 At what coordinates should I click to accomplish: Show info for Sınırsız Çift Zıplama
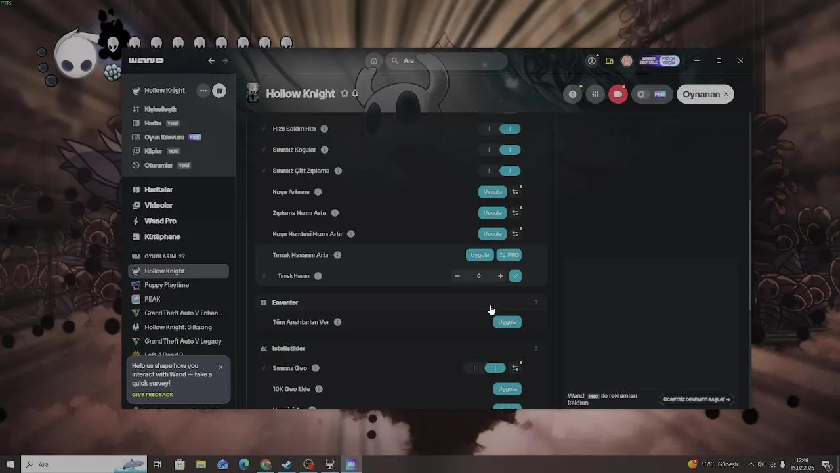pyautogui.click(x=338, y=171)
